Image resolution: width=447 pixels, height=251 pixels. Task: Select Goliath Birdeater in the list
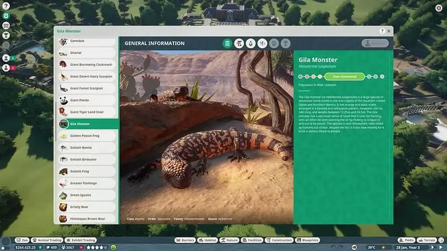click(87, 160)
